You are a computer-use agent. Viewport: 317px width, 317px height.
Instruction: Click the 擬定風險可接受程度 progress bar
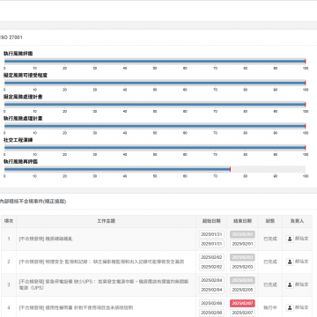(x=155, y=83)
